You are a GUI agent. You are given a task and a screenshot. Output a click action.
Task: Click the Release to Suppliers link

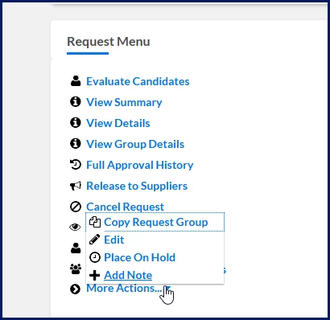click(137, 186)
